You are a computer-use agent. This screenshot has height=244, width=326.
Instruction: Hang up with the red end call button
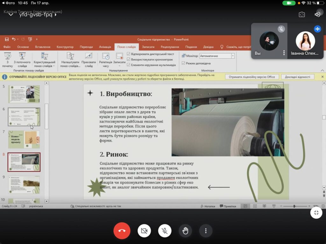(x=122, y=231)
